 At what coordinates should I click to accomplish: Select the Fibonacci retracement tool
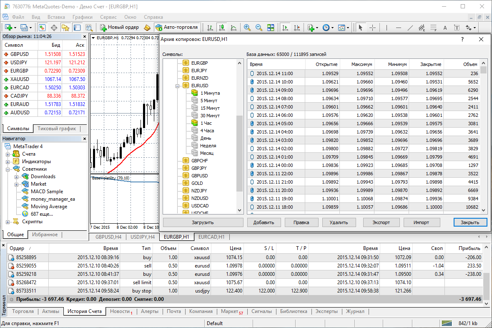click(x=433, y=28)
